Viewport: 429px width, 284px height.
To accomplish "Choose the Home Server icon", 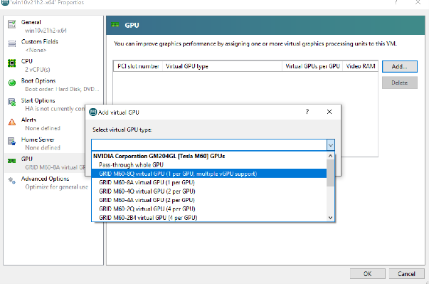I will point(12,141).
